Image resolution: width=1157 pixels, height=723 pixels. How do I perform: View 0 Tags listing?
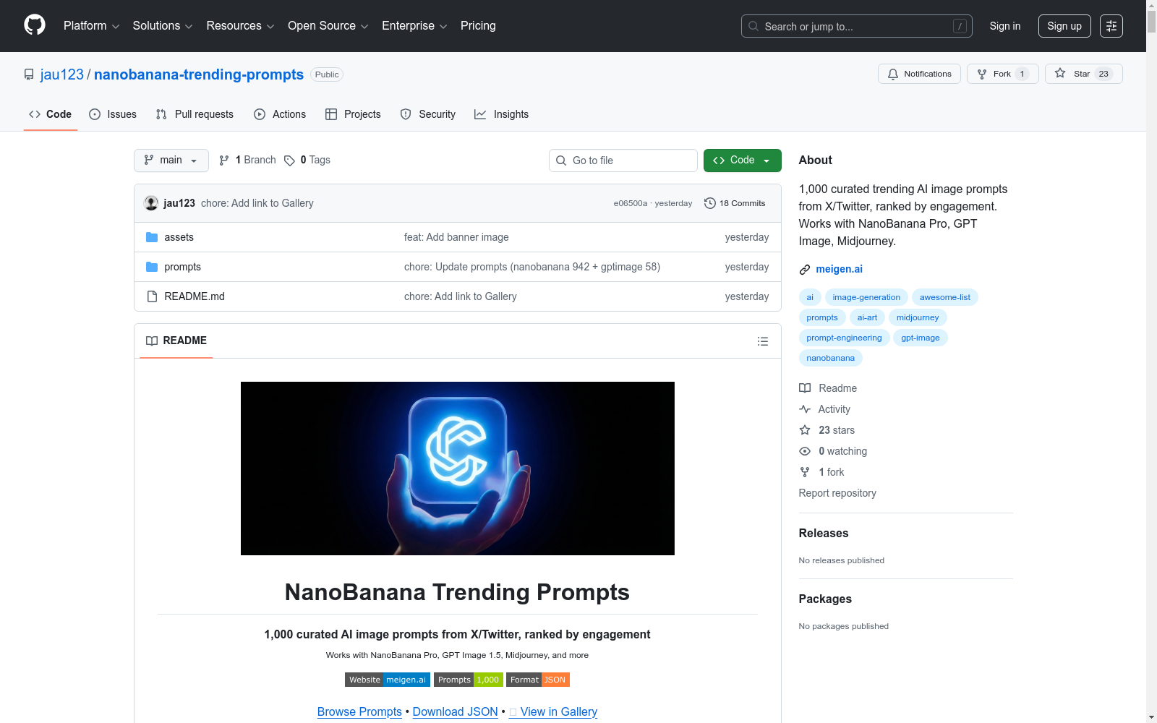(x=307, y=160)
